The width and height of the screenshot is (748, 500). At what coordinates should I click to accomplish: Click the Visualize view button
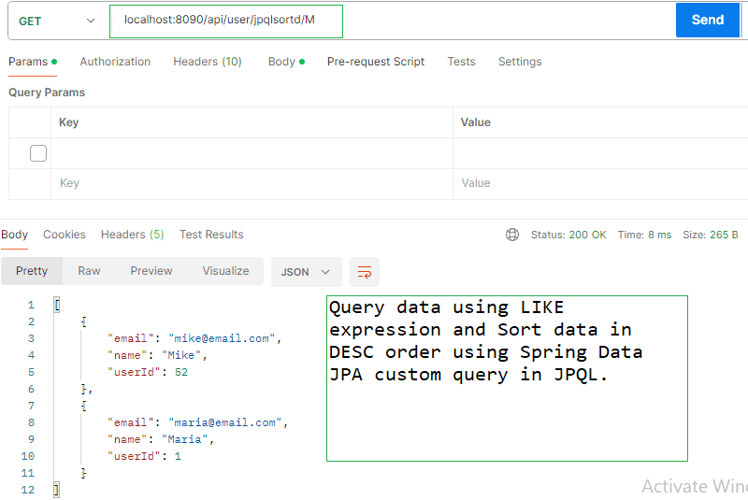225,271
